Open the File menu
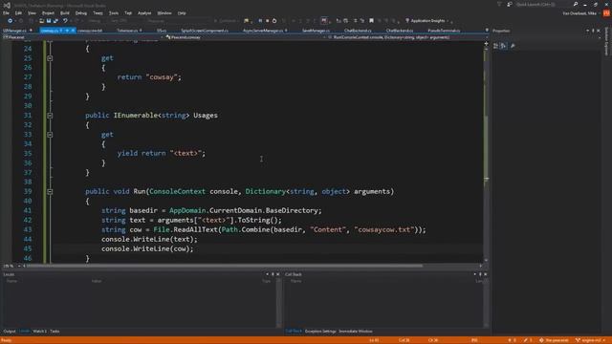The image size is (612, 344). click(x=7, y=13)
